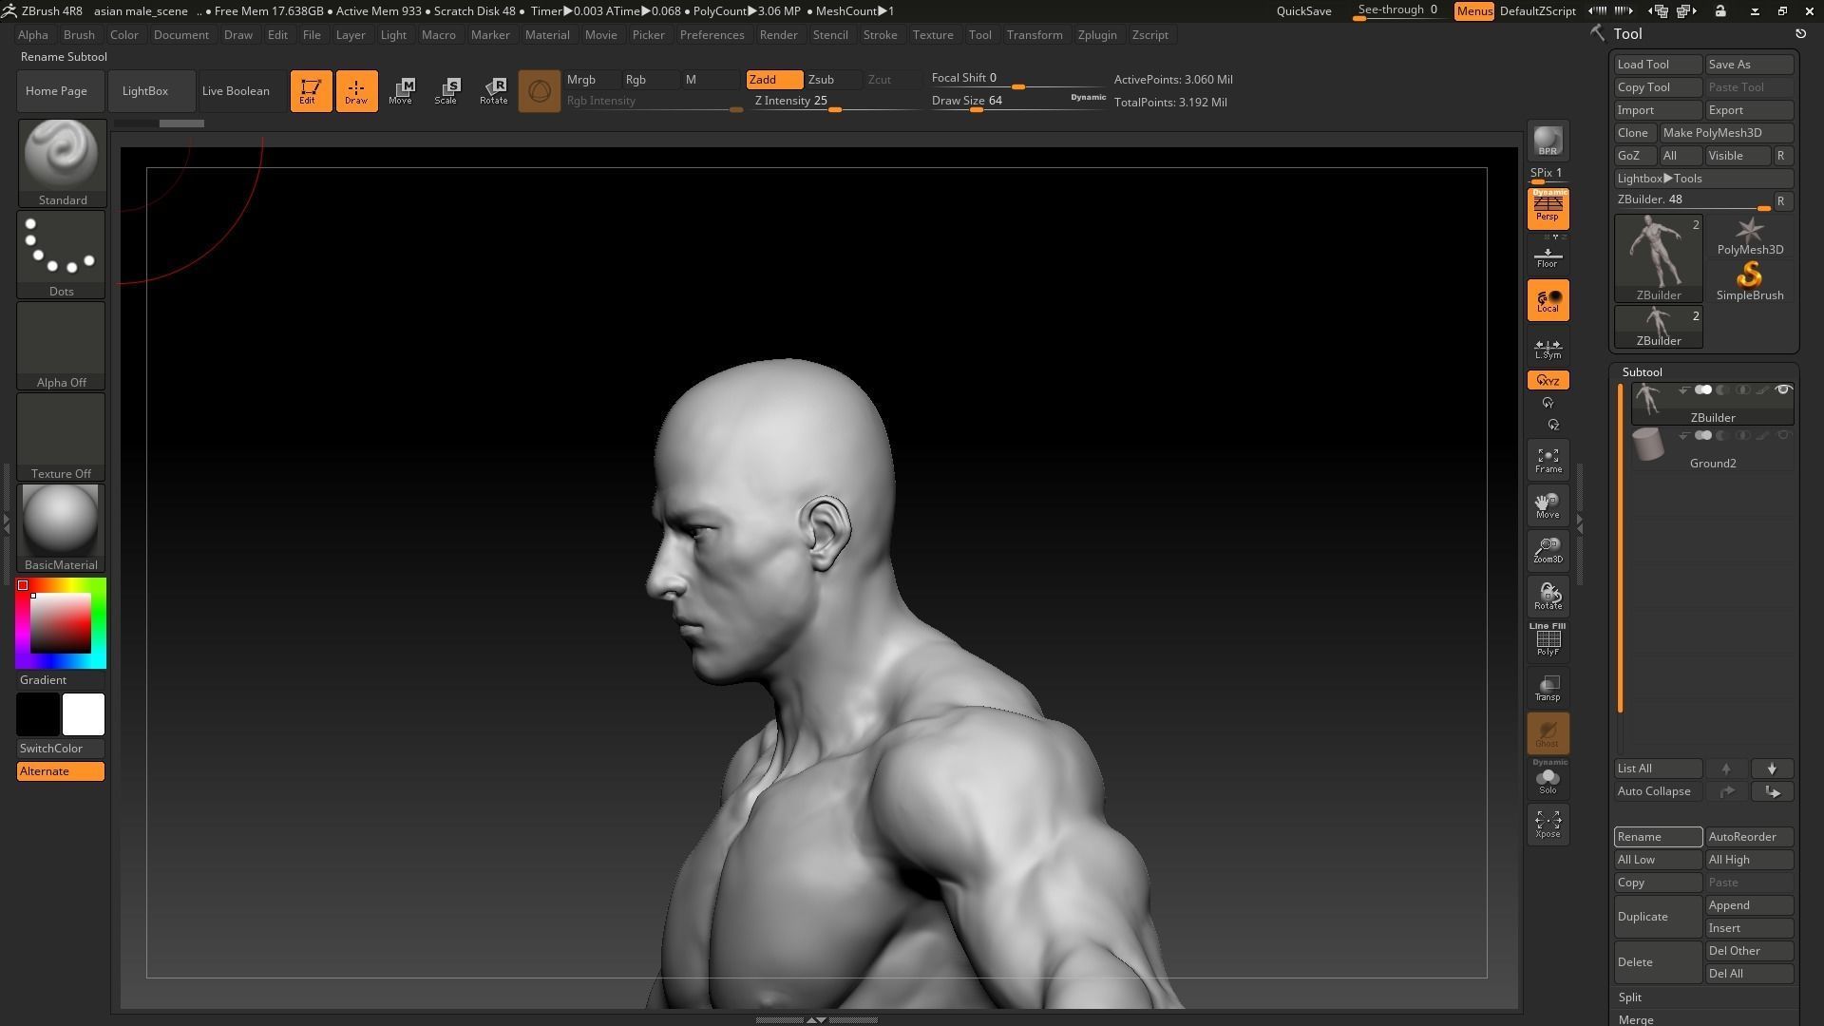Click the subtool select-up arrow

pos(1726,769)
